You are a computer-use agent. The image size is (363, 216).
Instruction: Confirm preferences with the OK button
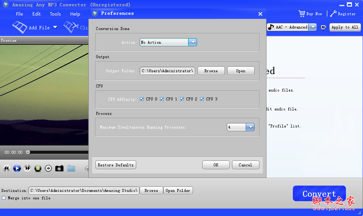[x=216, y=165]
